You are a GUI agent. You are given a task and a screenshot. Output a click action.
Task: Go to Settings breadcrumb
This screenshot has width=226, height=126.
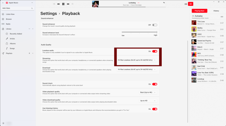[x=49, y=13]
